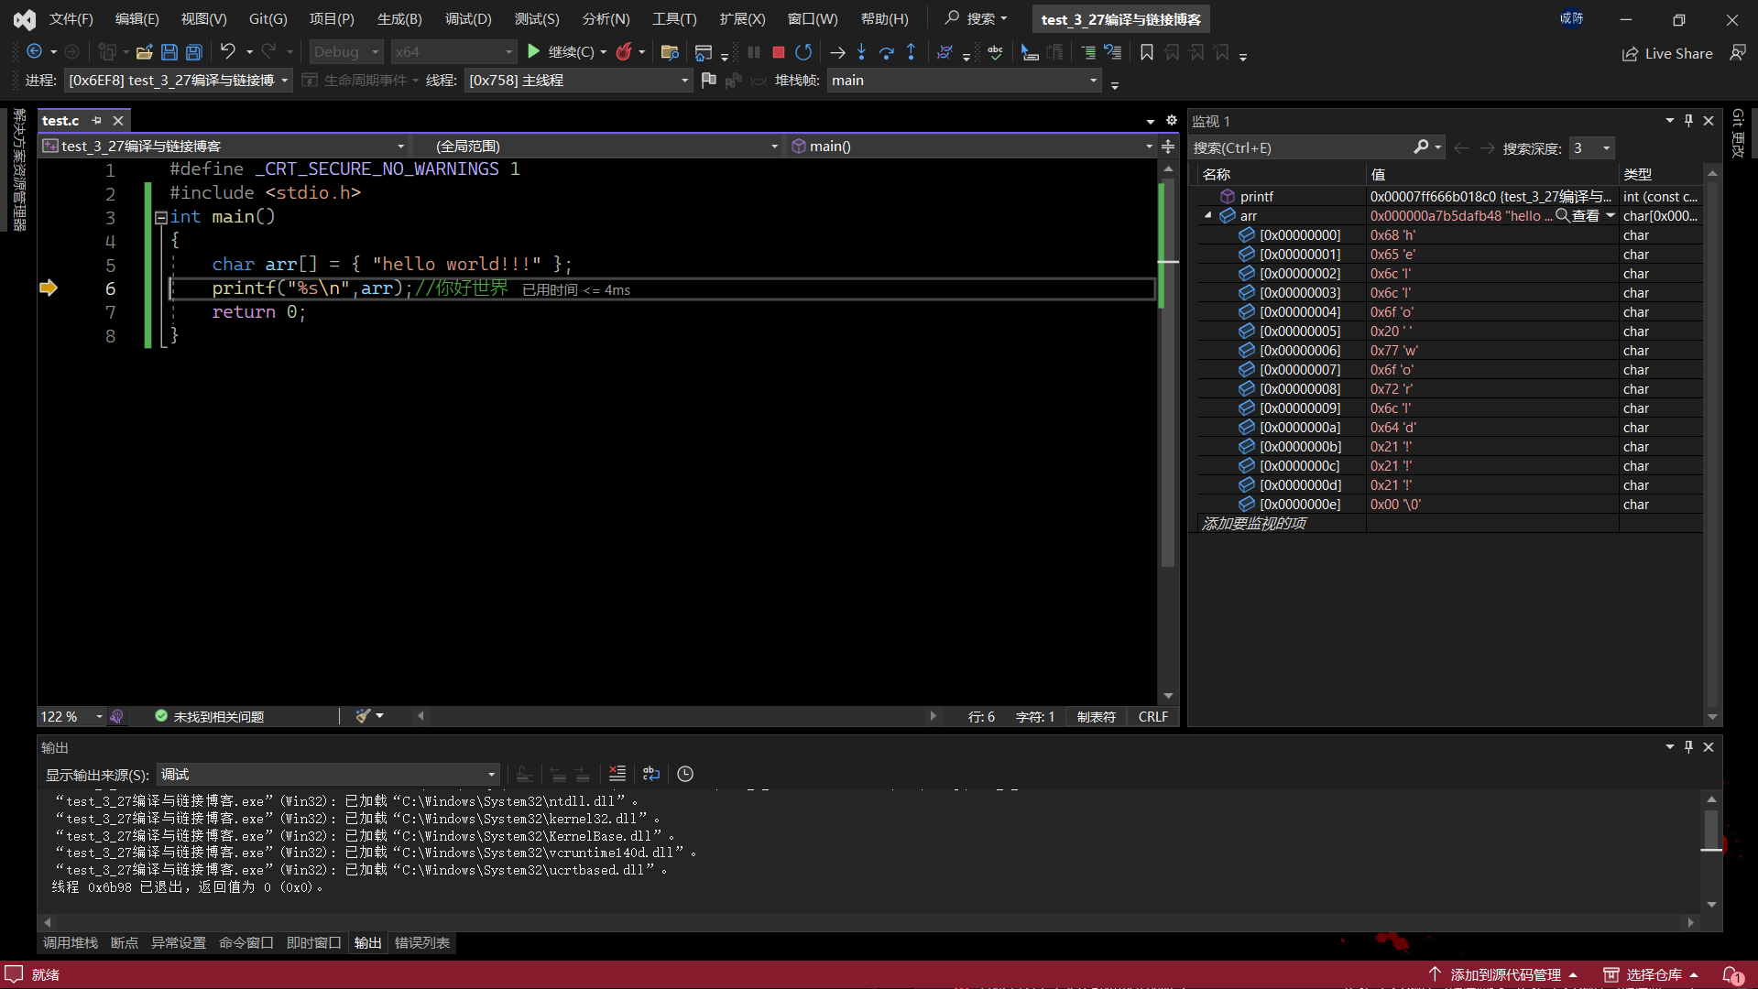Pin the Watch 1 panel

(1688, 120)
